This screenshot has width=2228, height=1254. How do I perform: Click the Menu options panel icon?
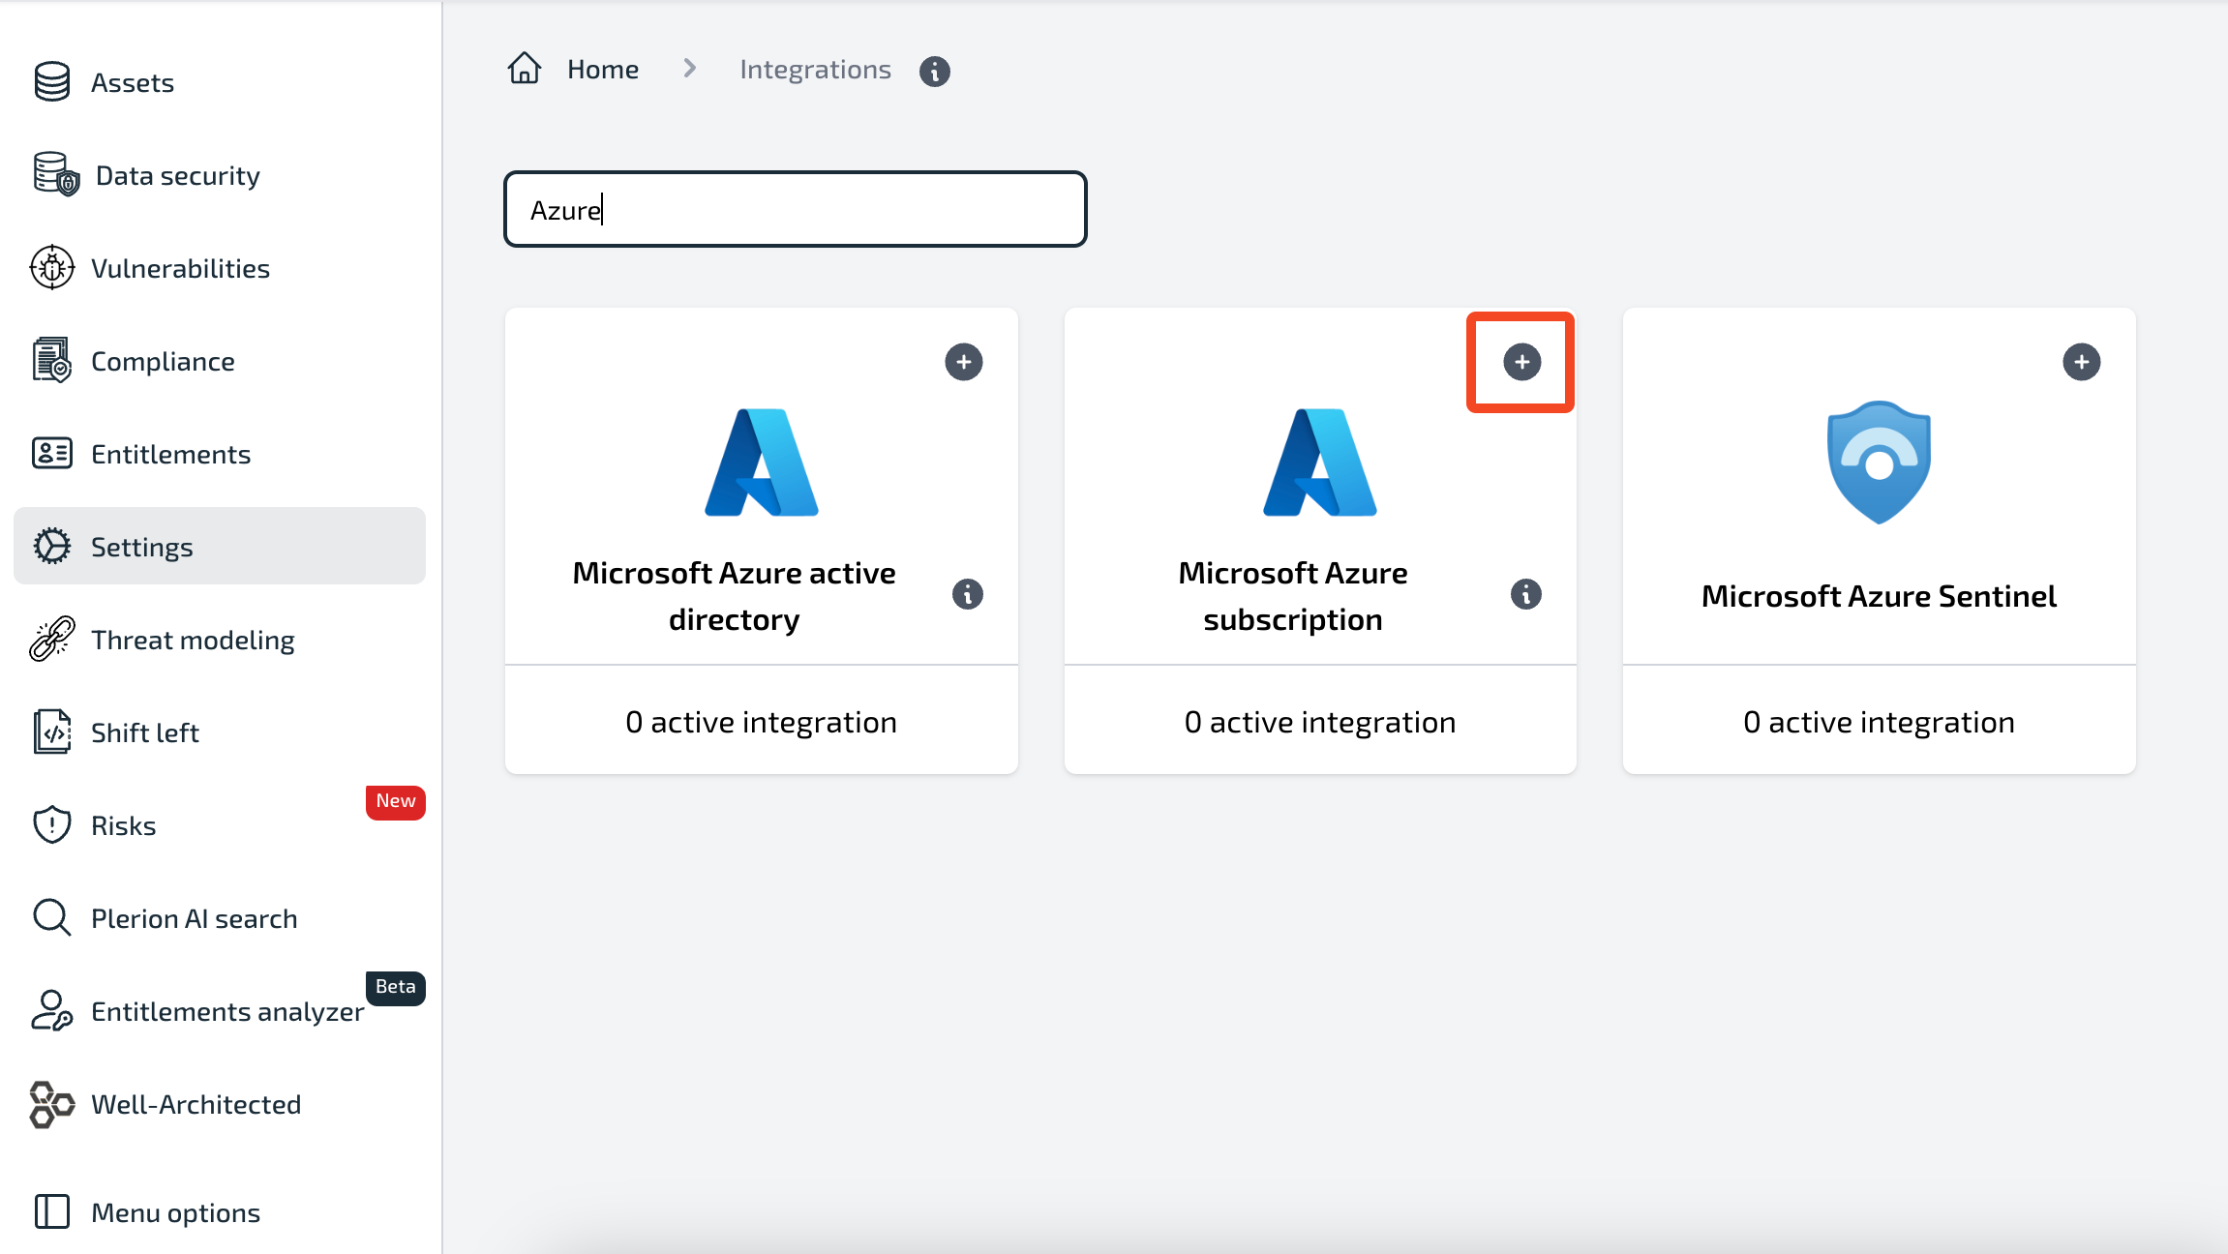52,1212
